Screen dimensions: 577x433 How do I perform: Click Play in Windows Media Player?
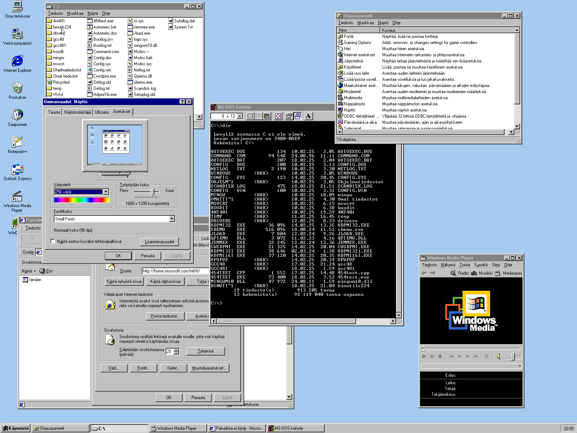pyautogui.click(x=424, y=357)
